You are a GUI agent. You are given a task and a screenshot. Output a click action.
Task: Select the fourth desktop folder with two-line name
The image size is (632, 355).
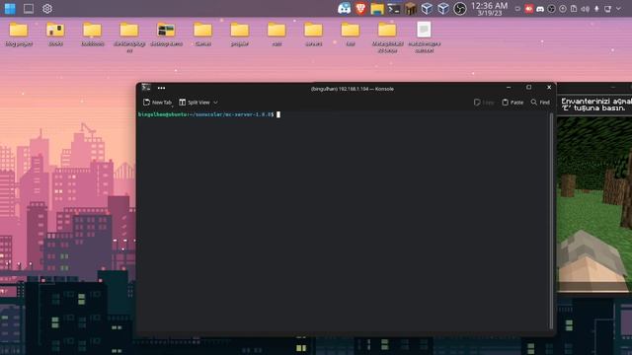click(x=129, y=37)
